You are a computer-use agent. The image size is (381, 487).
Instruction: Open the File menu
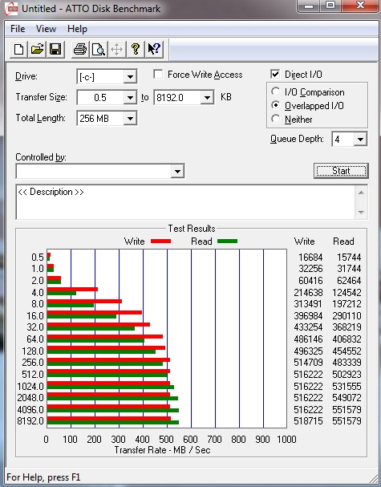[18, 29]
